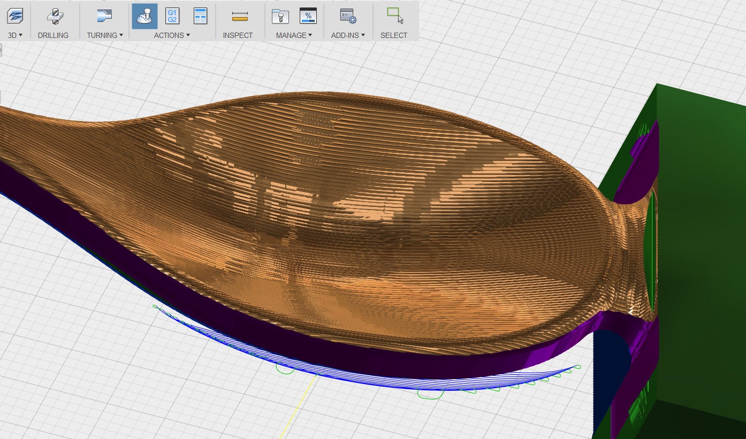This screenshot has width=746, height=439.
Task: Click the DRILLING label
Action: click(53, 35)
